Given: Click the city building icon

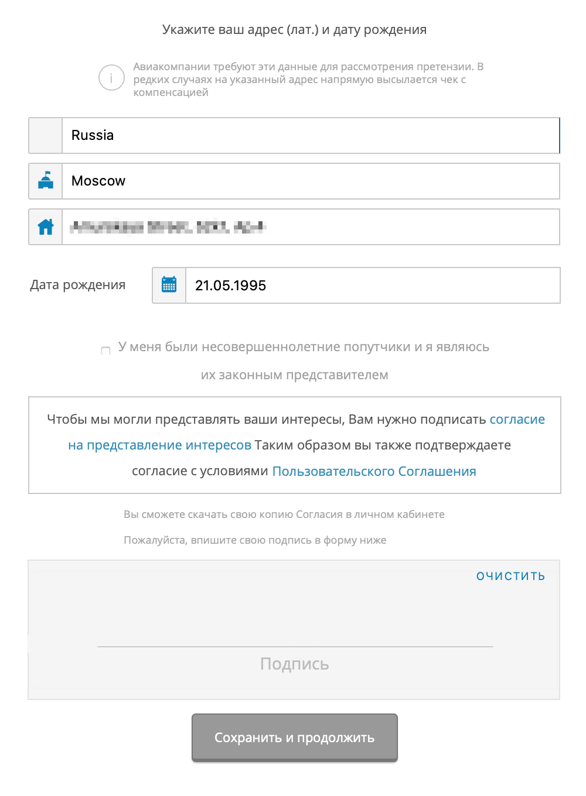Looking at the screenshot, I should [46, 181].
